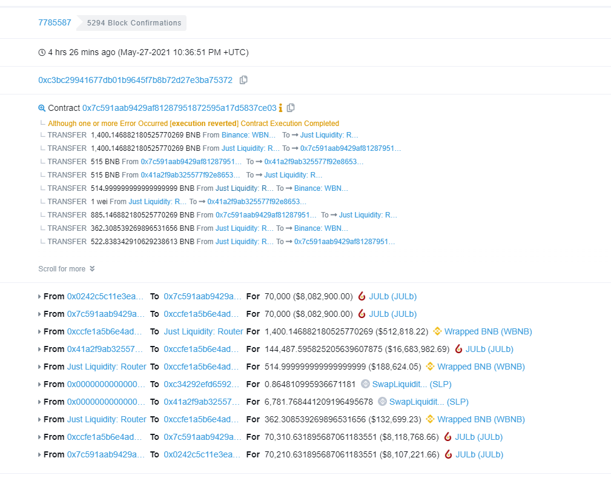Open Just Liquidity: Router recipient in 1,400.146882 row
611x478 pixels.
[203, 331]
